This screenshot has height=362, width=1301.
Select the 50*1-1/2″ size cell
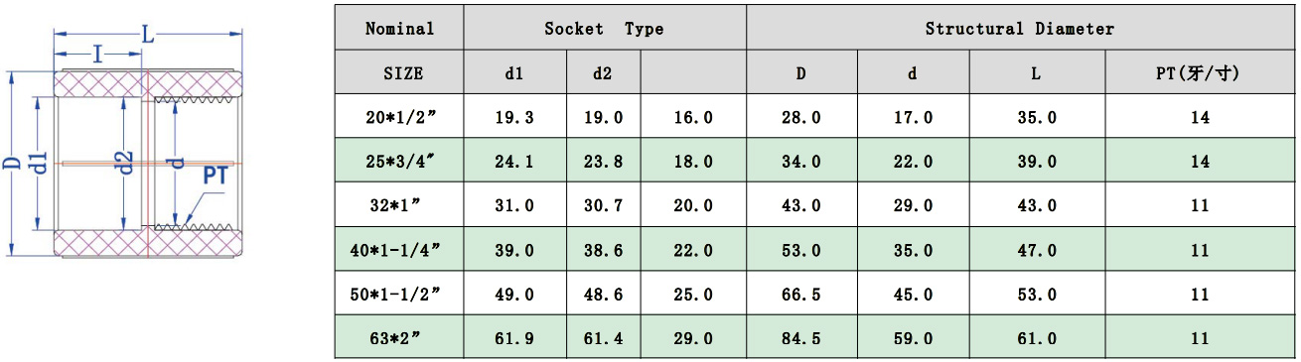pyautogui.click(x=399, y=294)
